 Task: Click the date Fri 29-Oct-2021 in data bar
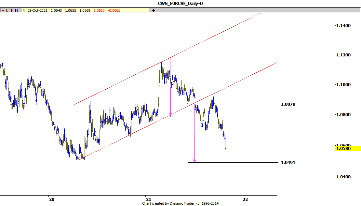35,10
